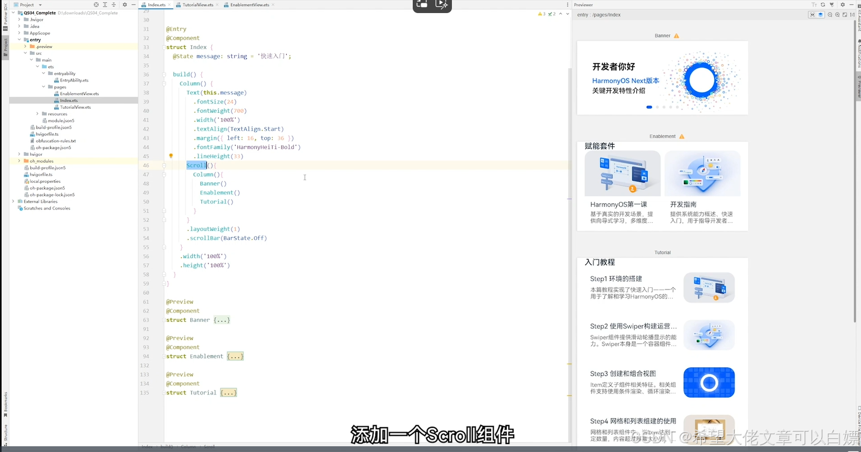Toggle the Project side tab
This screenshot has height=452, width=861.
5,48
